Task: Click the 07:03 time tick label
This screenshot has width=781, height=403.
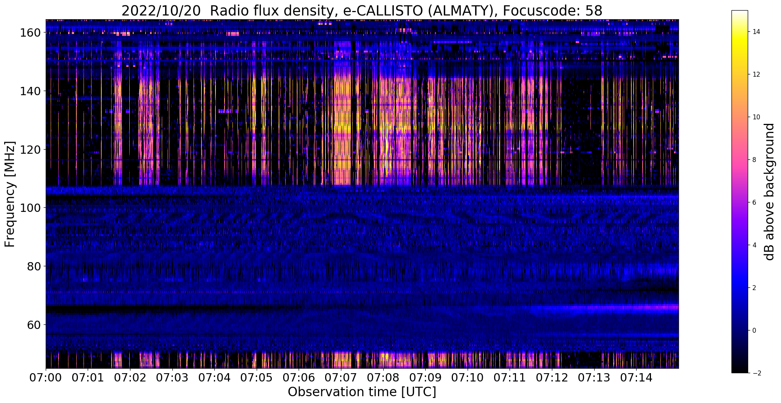Action: [172, 378]
